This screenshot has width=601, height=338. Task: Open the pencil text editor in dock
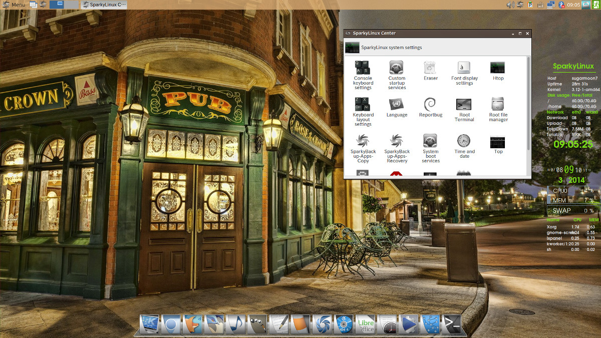[278, 324]
